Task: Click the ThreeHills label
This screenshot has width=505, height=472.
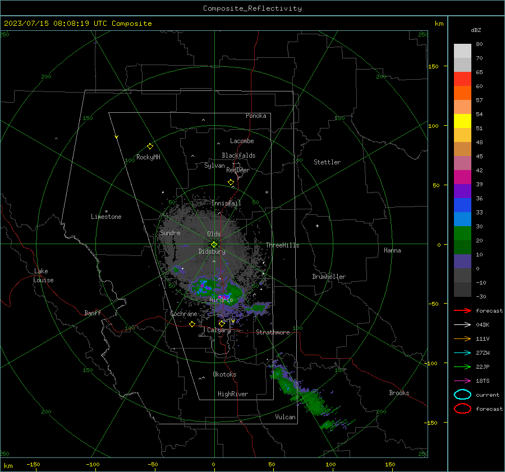Action: click(x=282, y=245)
